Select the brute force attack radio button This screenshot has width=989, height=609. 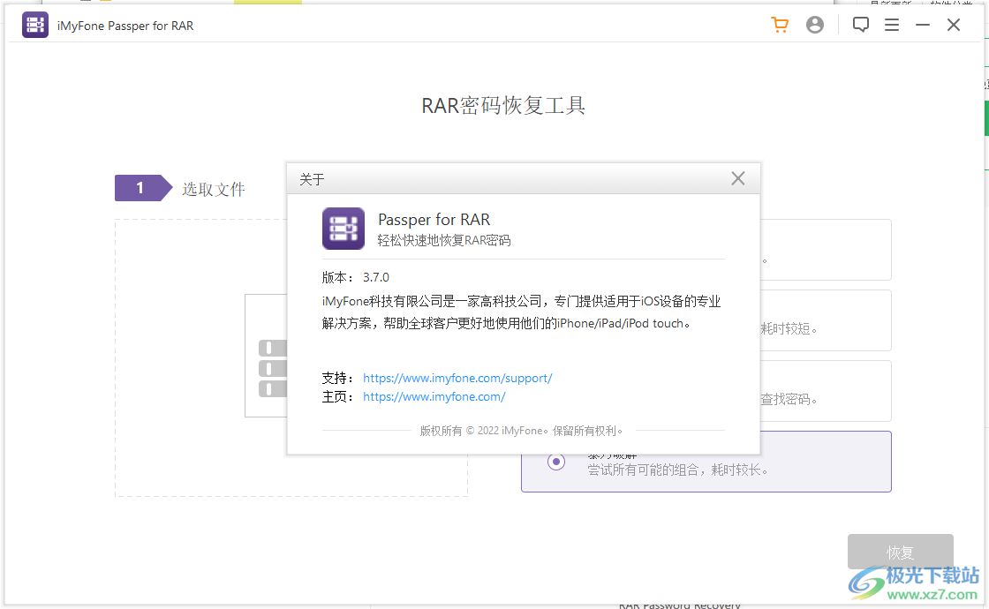556,462
